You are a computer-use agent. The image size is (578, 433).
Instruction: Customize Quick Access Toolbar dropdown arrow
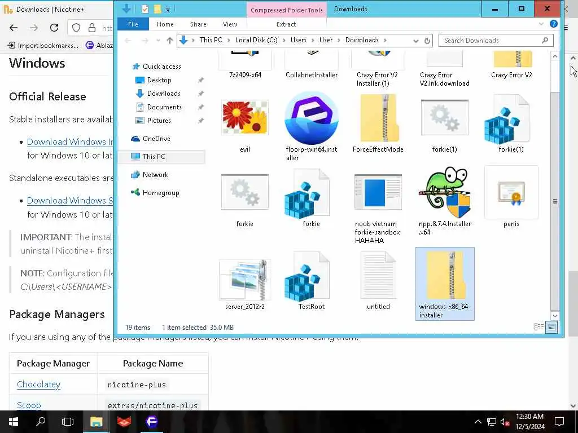pos(168,10)
